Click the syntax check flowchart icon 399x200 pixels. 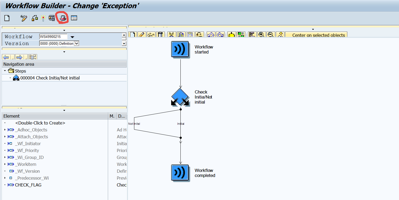[35, 18]
